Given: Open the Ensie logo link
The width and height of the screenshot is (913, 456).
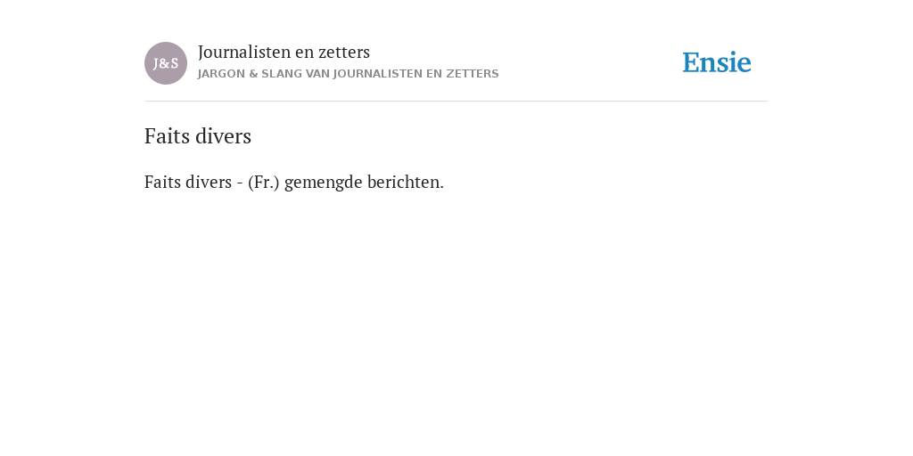Looking at the screenshot, I should [717, 62].
